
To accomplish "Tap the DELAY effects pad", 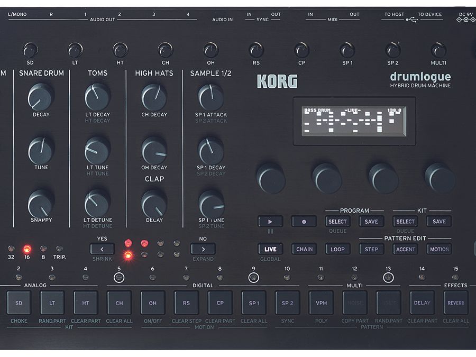I will (x=422, y=303).
